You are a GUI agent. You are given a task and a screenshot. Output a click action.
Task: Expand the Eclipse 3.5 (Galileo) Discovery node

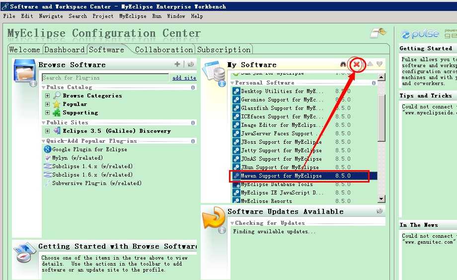tap(48, 131)
